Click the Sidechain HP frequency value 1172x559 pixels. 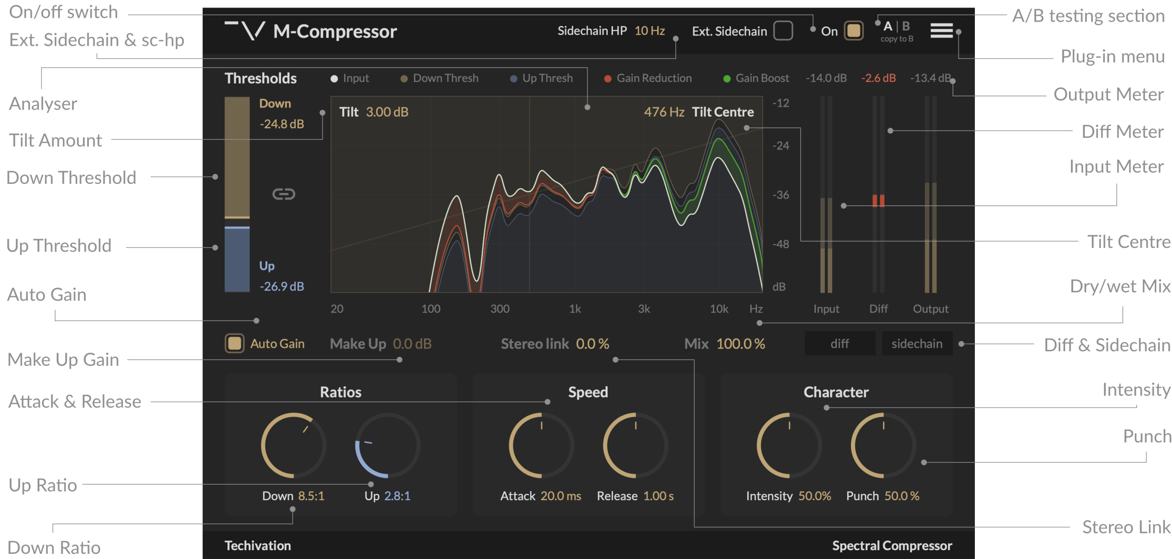650,30
